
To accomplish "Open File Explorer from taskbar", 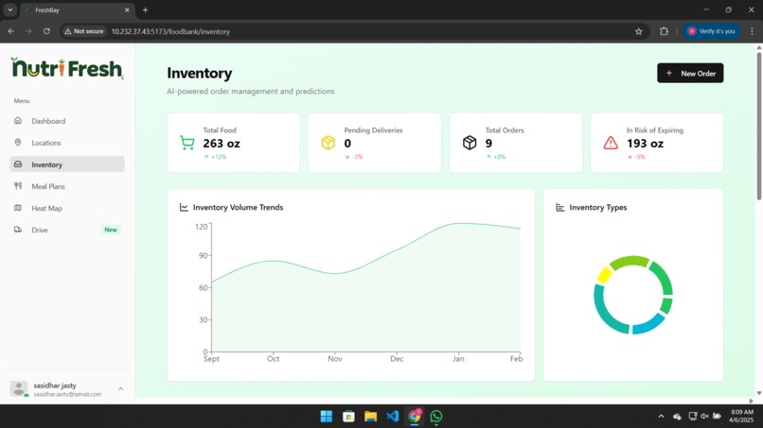I will tap(371, 417).
